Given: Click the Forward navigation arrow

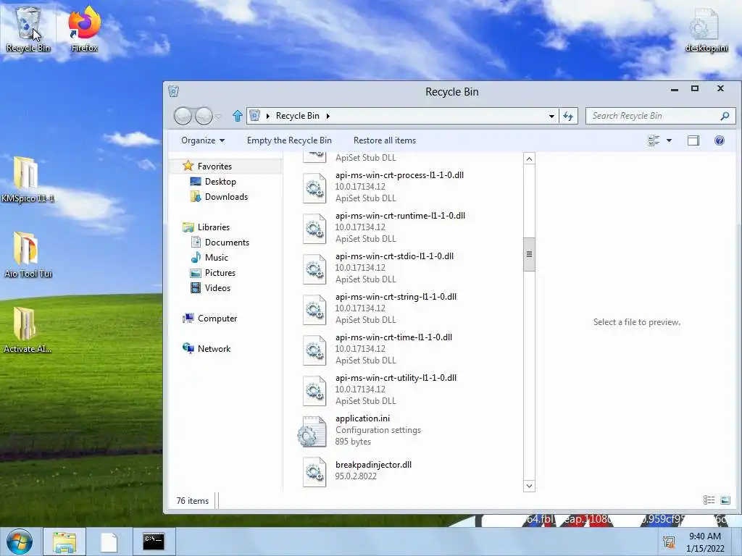Looking at the screenshot, I should coord(204,116).
